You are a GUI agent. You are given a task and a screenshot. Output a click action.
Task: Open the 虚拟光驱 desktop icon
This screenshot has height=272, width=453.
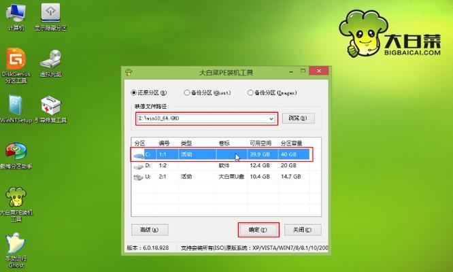coord(50,63)
